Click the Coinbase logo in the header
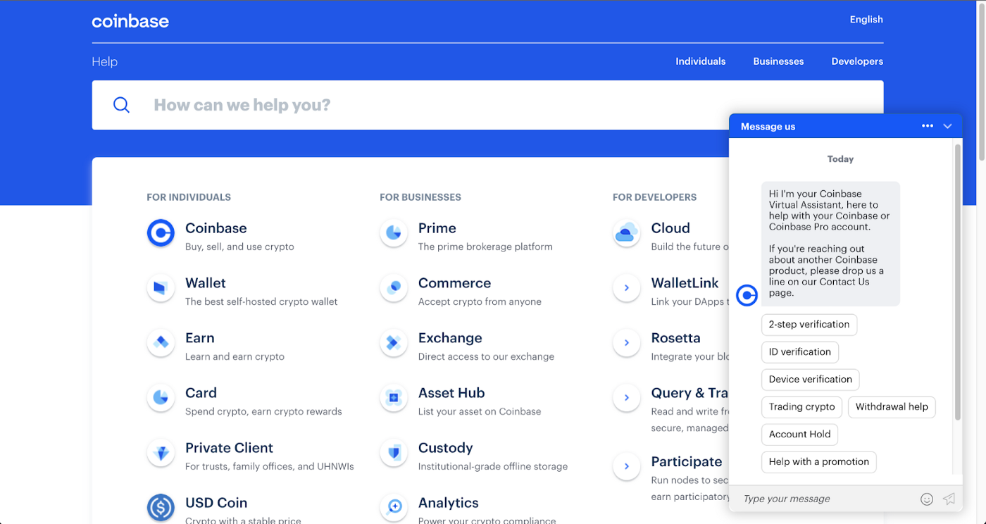The height and width of the screenshot is (524, 986). coord(130,21)
